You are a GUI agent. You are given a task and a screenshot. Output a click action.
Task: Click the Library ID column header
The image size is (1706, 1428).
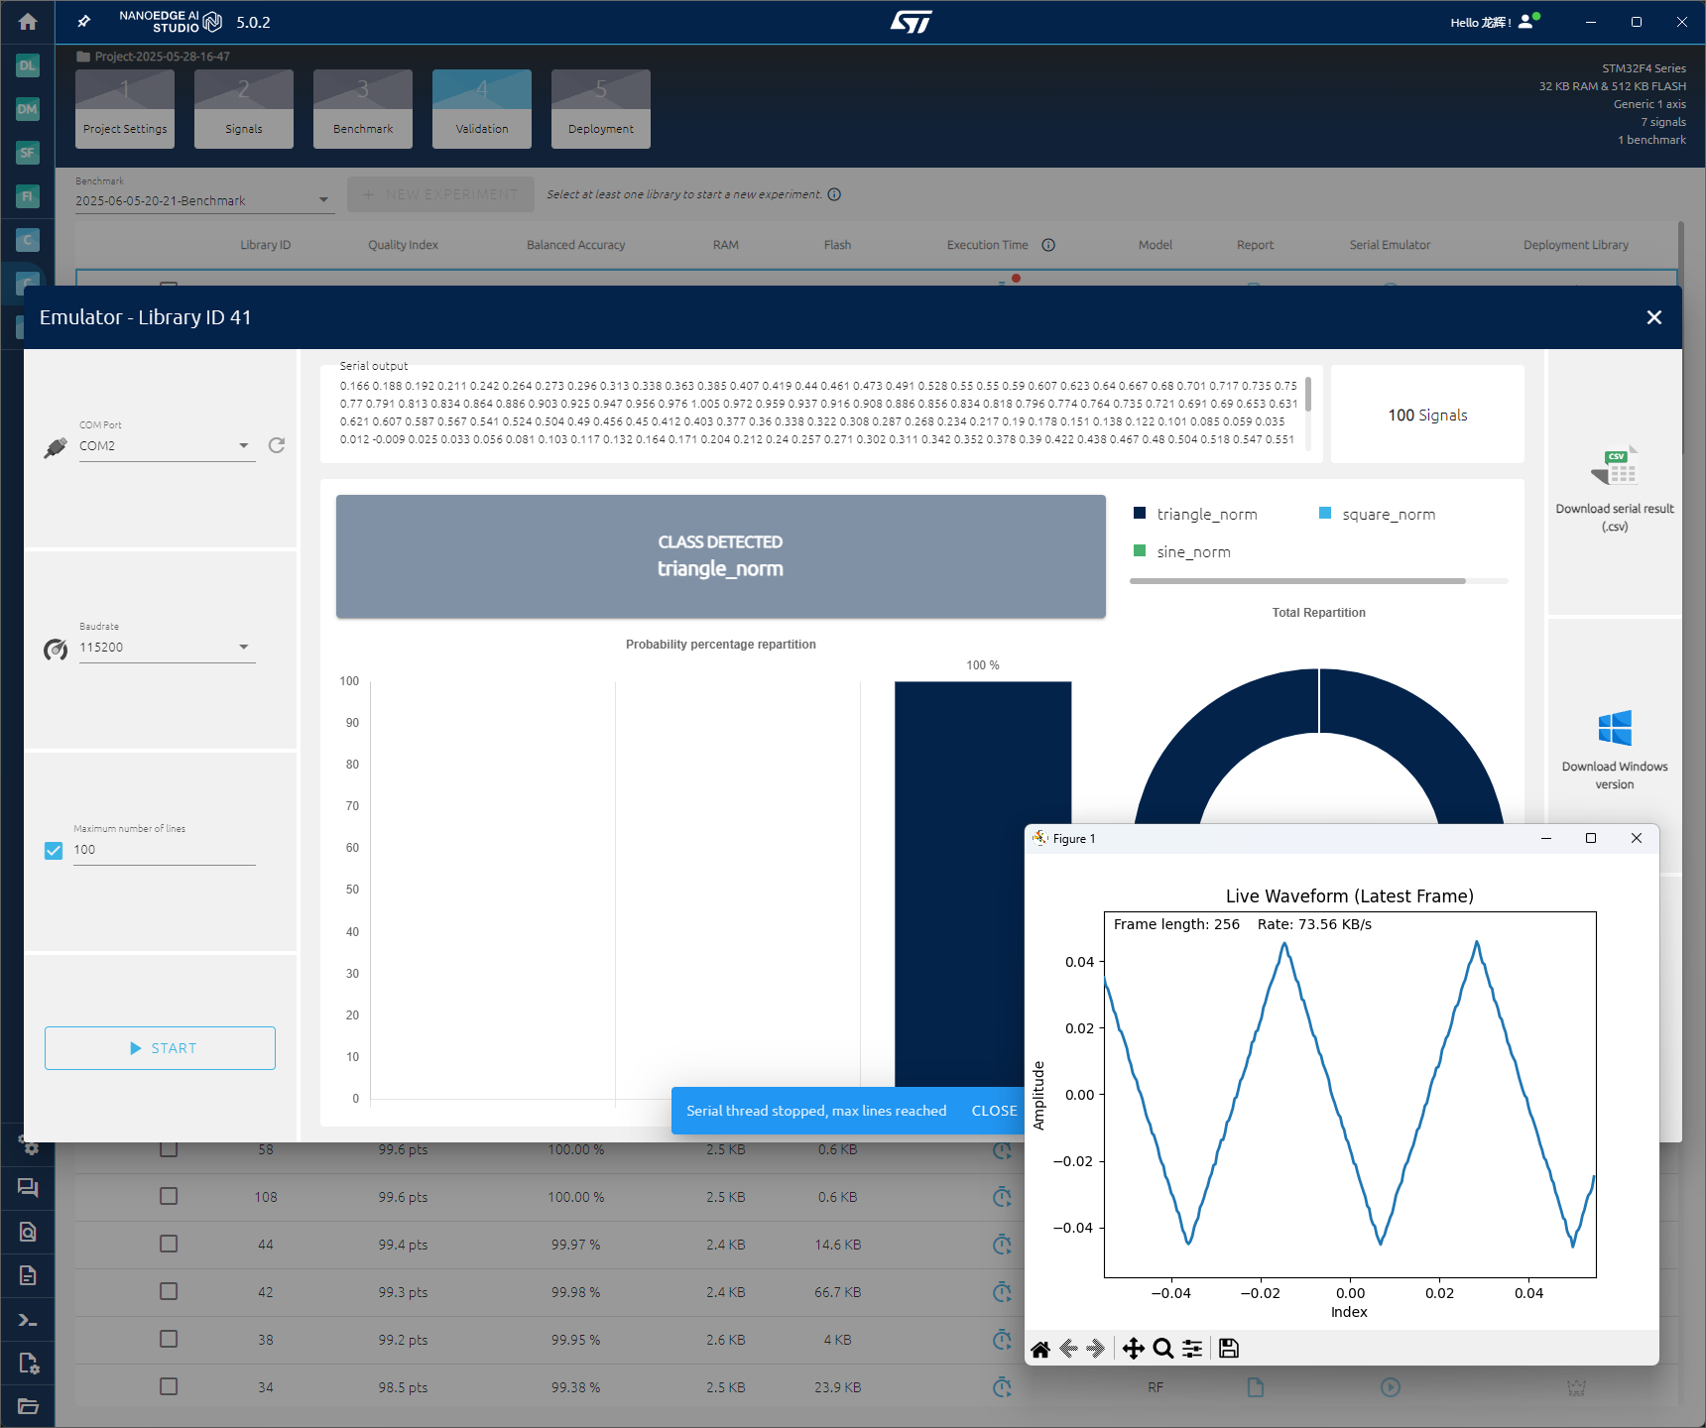coord(265,245)
